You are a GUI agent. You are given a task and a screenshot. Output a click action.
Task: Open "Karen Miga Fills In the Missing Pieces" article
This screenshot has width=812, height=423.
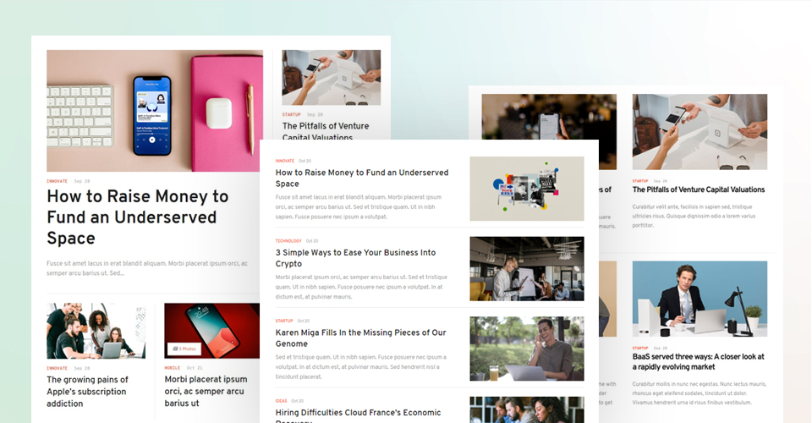coord(360,338)
